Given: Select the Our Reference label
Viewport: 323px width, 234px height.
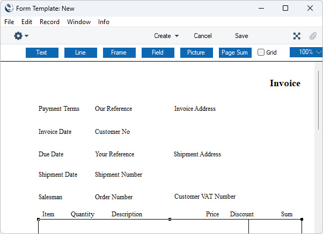Looking at the screenshot, I should (114, 109).
